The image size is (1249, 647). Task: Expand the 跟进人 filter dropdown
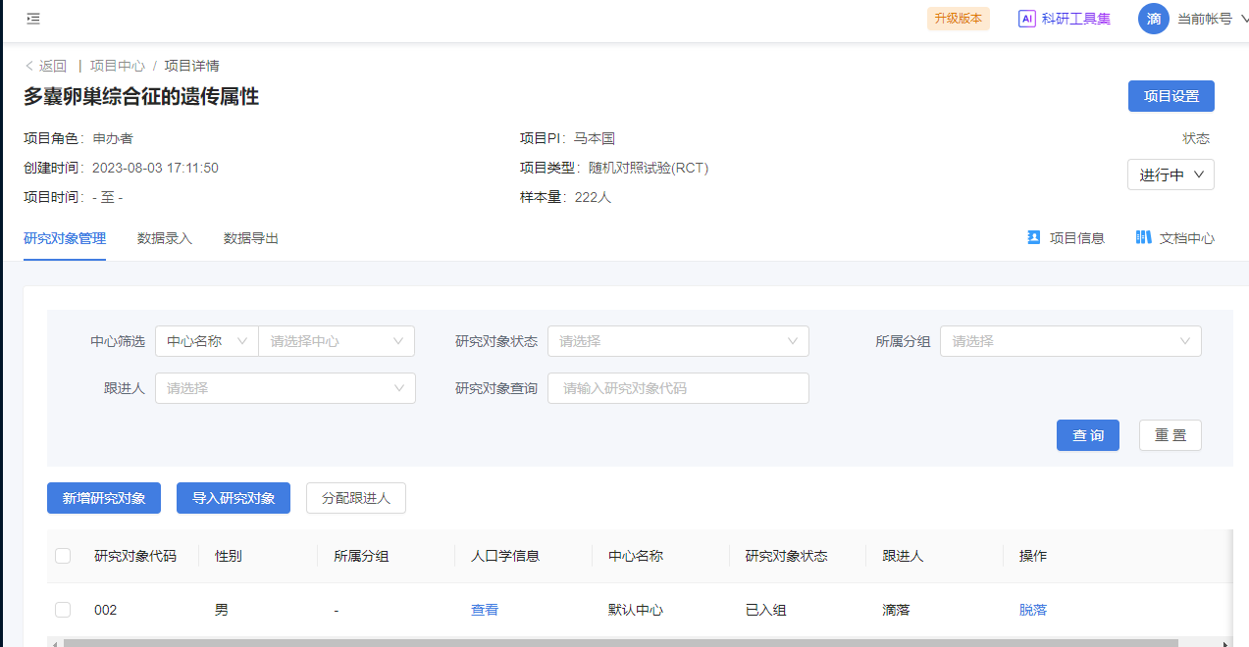(x=285, y=388)
